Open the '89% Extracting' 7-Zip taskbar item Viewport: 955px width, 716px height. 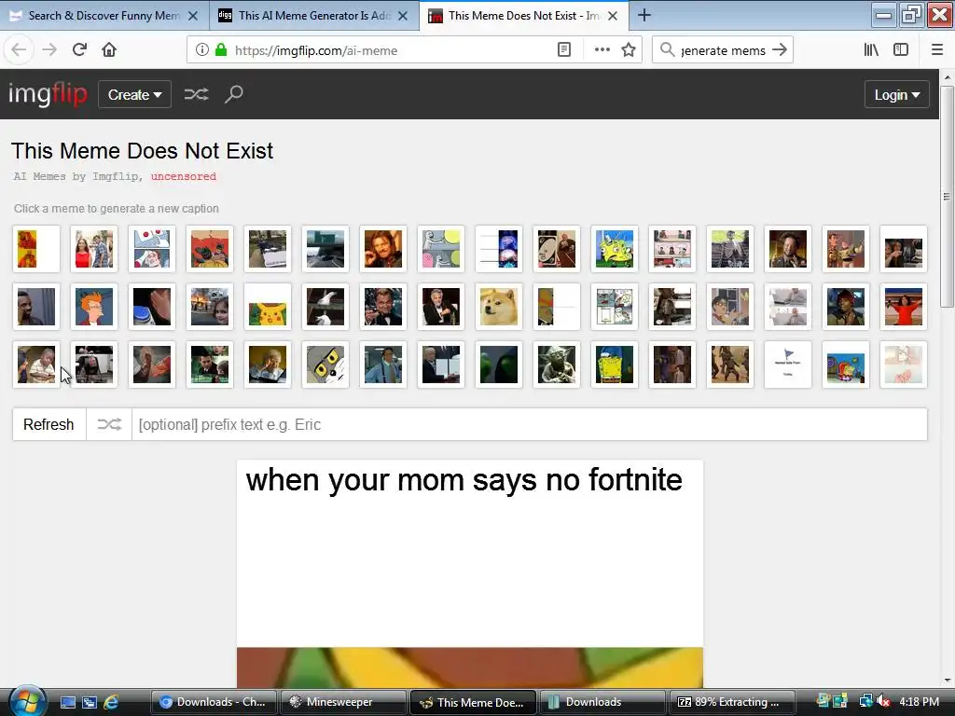coord(732,702)
